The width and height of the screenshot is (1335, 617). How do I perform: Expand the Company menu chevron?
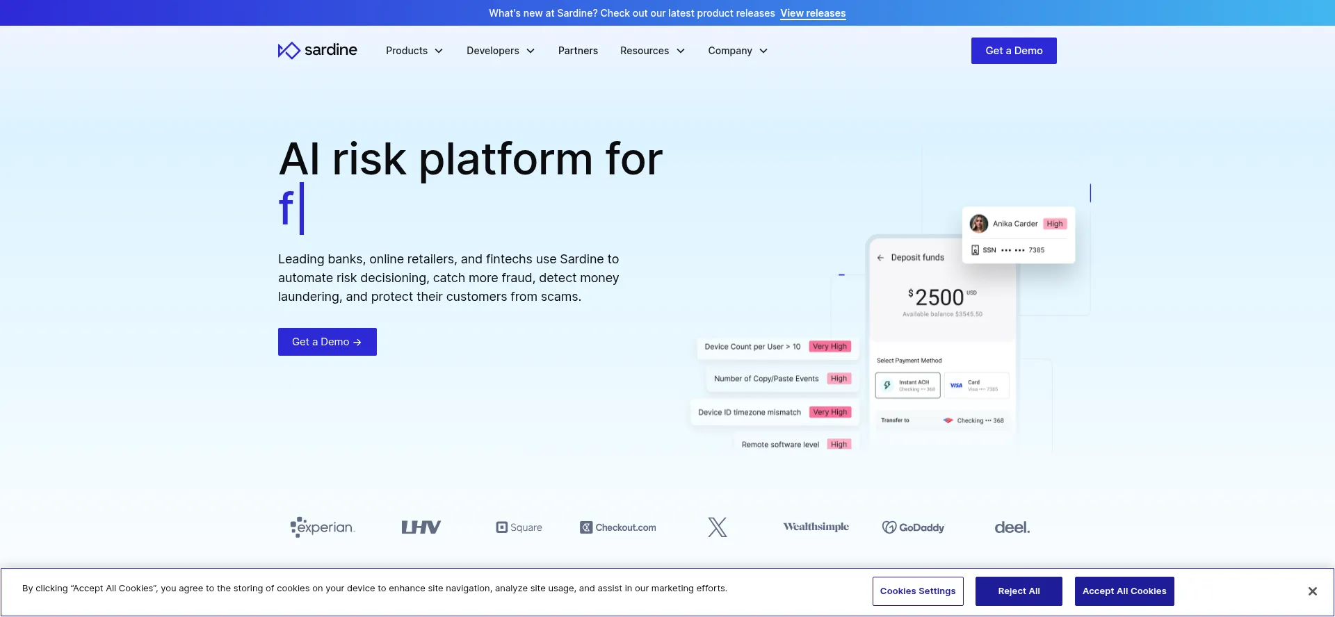click(763, 51)
